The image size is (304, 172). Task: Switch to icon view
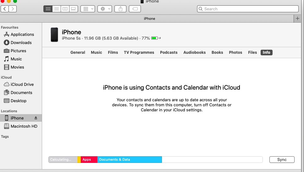tap(48, 9)
